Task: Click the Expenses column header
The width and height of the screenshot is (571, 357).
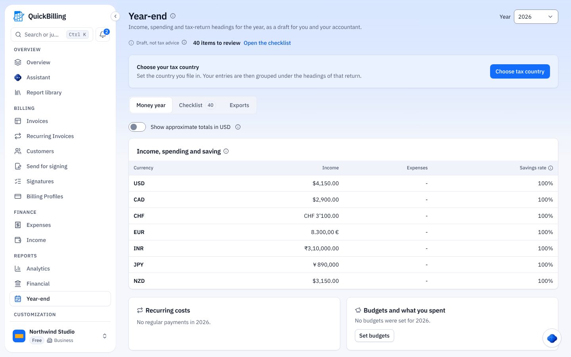Action: (x=417, y=168)
